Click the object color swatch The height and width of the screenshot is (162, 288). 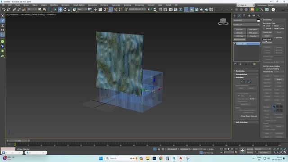pyautogui.click(x=258, y=20)
